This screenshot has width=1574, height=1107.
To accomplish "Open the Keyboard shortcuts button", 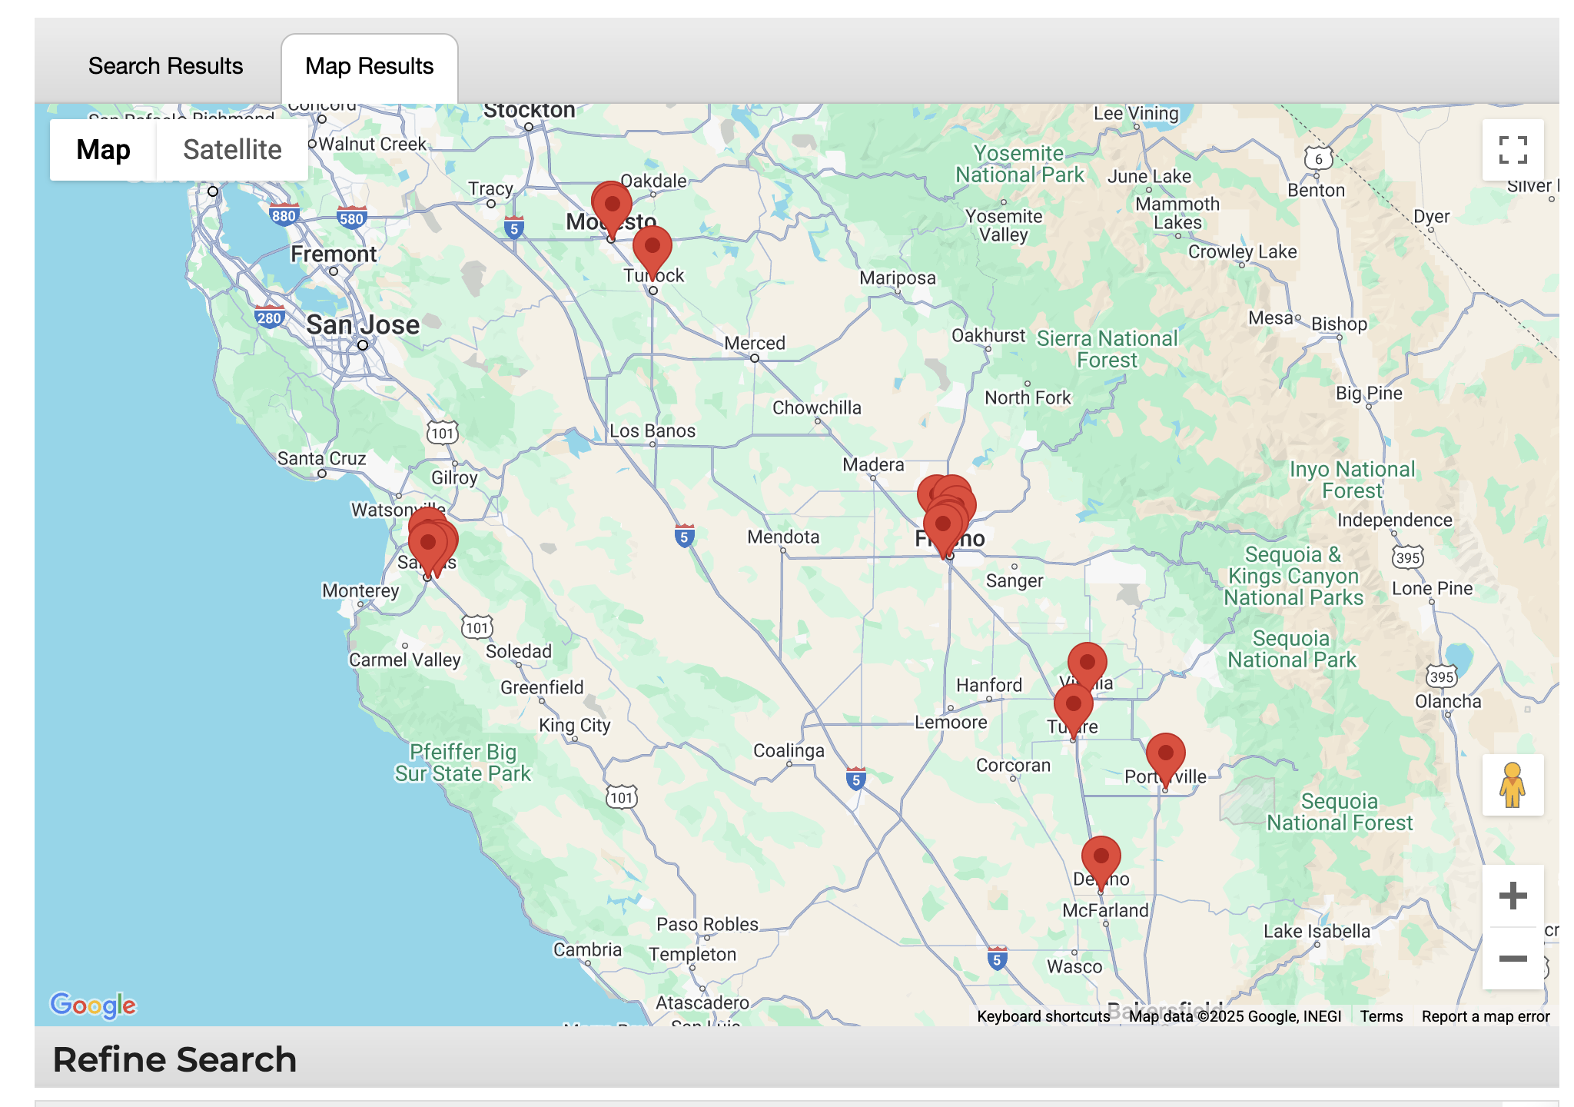I will 1043,1016.
